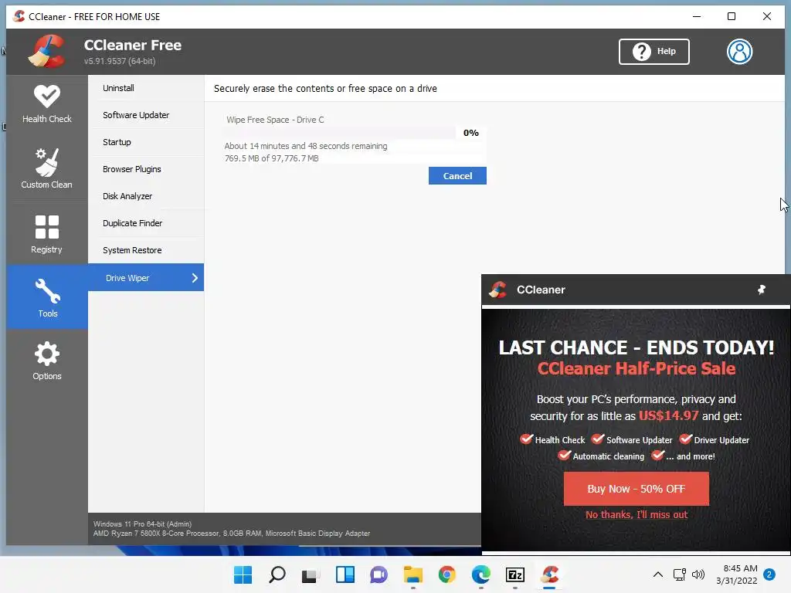Open taskbar Search
Image resolution: width=791 pixels, height=593 pixels.
coord(277,574)
